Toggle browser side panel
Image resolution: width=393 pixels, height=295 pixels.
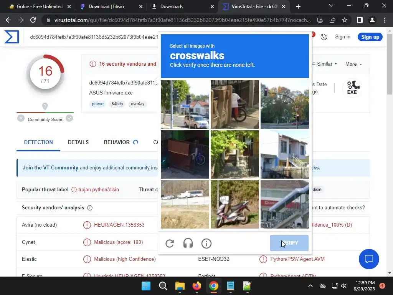[x=360, y=20]
